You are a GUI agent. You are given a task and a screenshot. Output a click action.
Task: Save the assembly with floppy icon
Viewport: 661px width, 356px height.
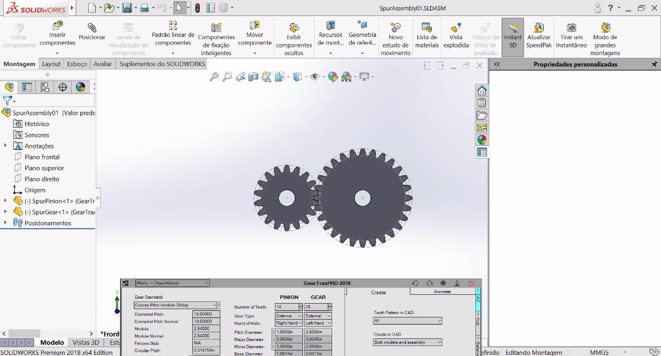tap(126, 8)
